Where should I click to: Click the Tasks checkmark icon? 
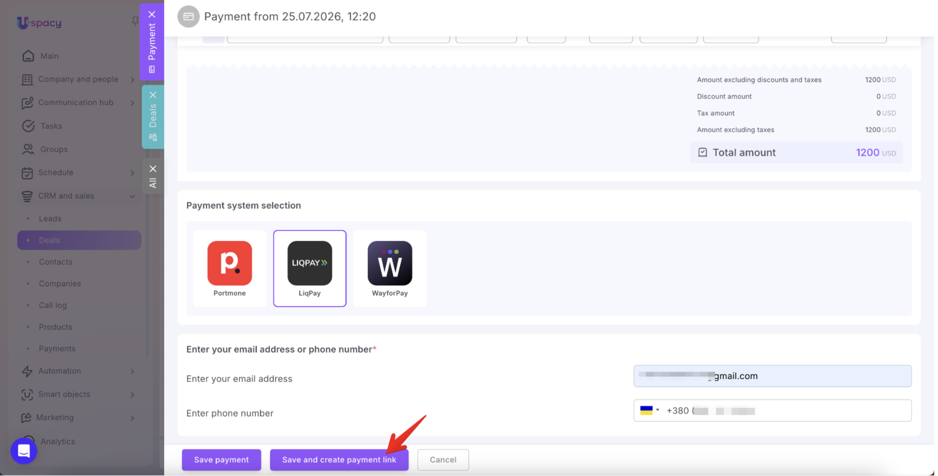(x=28, y=126)
